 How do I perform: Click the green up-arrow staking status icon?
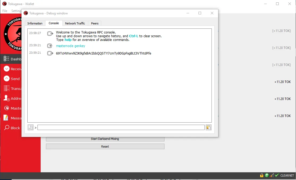click(267, 175)
